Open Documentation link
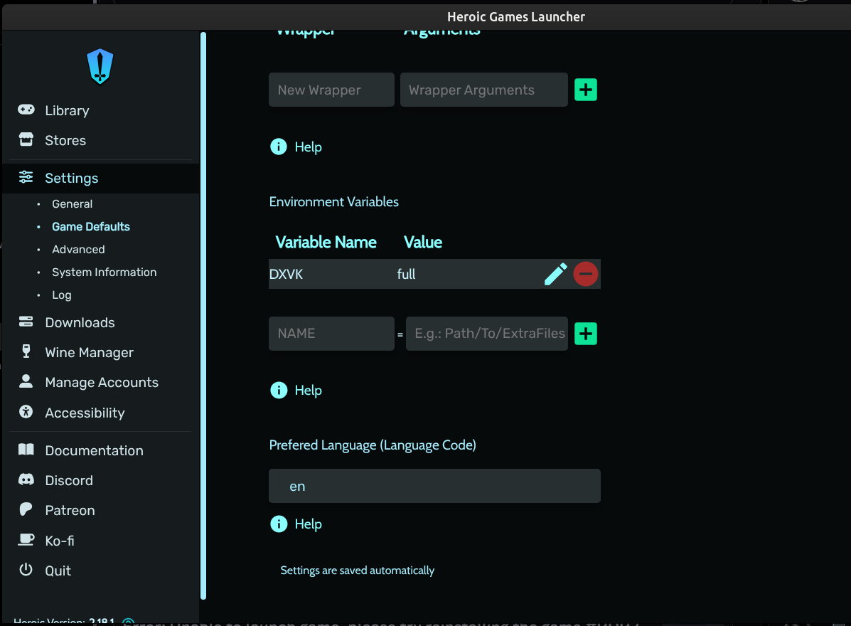 point(94,450)
